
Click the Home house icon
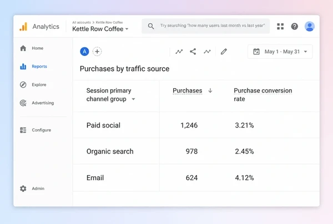click(23, 48)
